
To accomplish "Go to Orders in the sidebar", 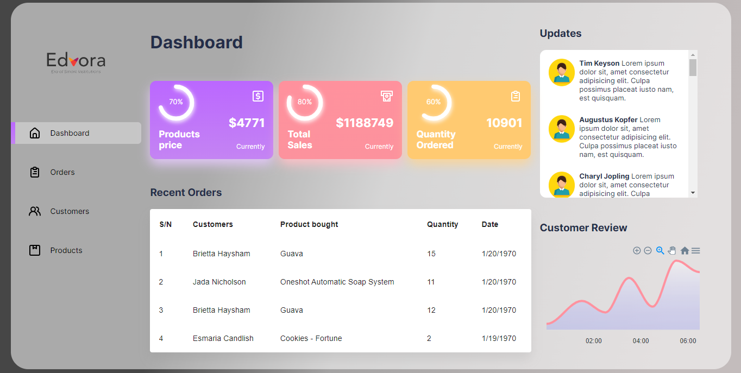I will pyautogui.click(x=62, y=172).
